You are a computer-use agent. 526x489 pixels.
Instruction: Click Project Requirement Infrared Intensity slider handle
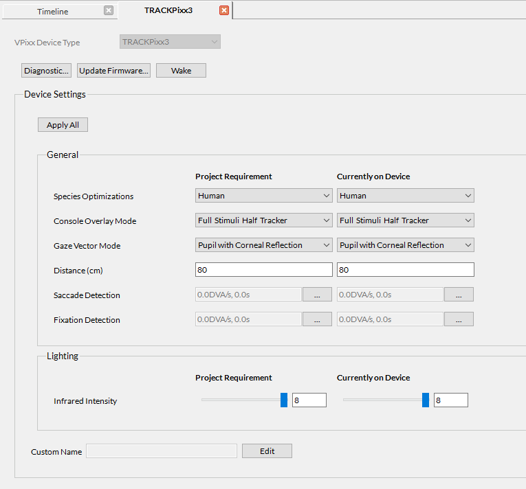coord(284,400)
